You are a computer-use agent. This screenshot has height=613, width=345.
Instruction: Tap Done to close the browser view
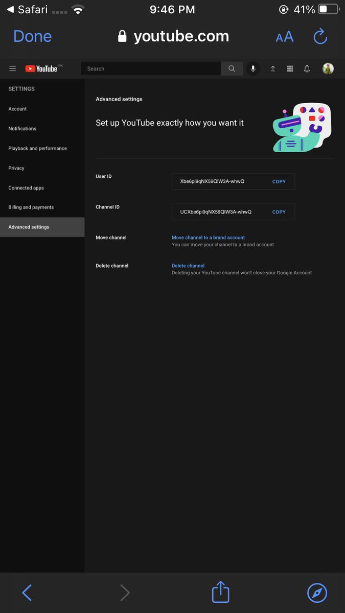point(32,36)
